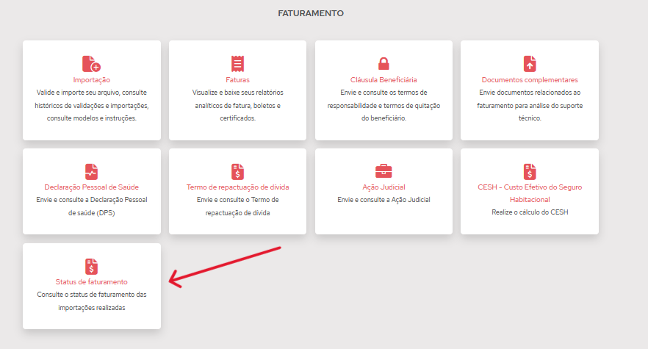Click the Ação Judicial briefcase icon
This screenshot has height=349, width=648.
pyautogui.click(x=384, y=170)
